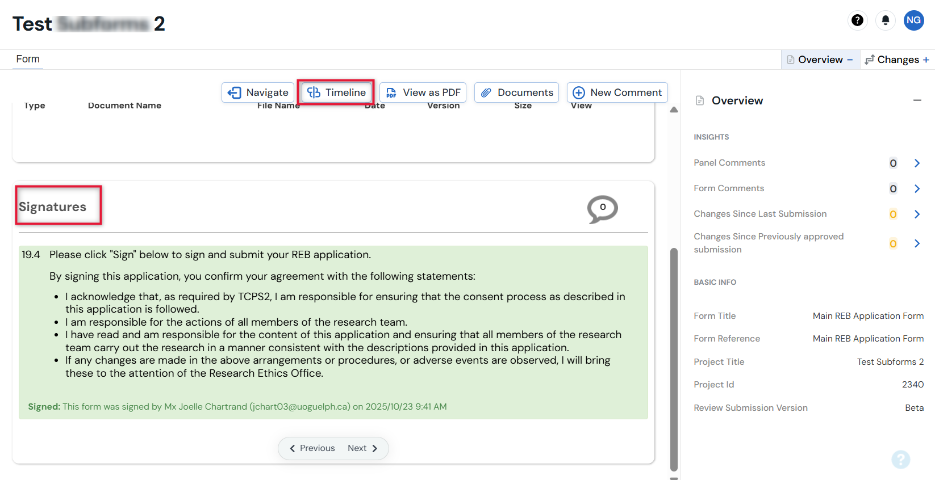935x480 pixels.
Task: Click Form Reference value Main REB Application Form
Action: point(868,339)
